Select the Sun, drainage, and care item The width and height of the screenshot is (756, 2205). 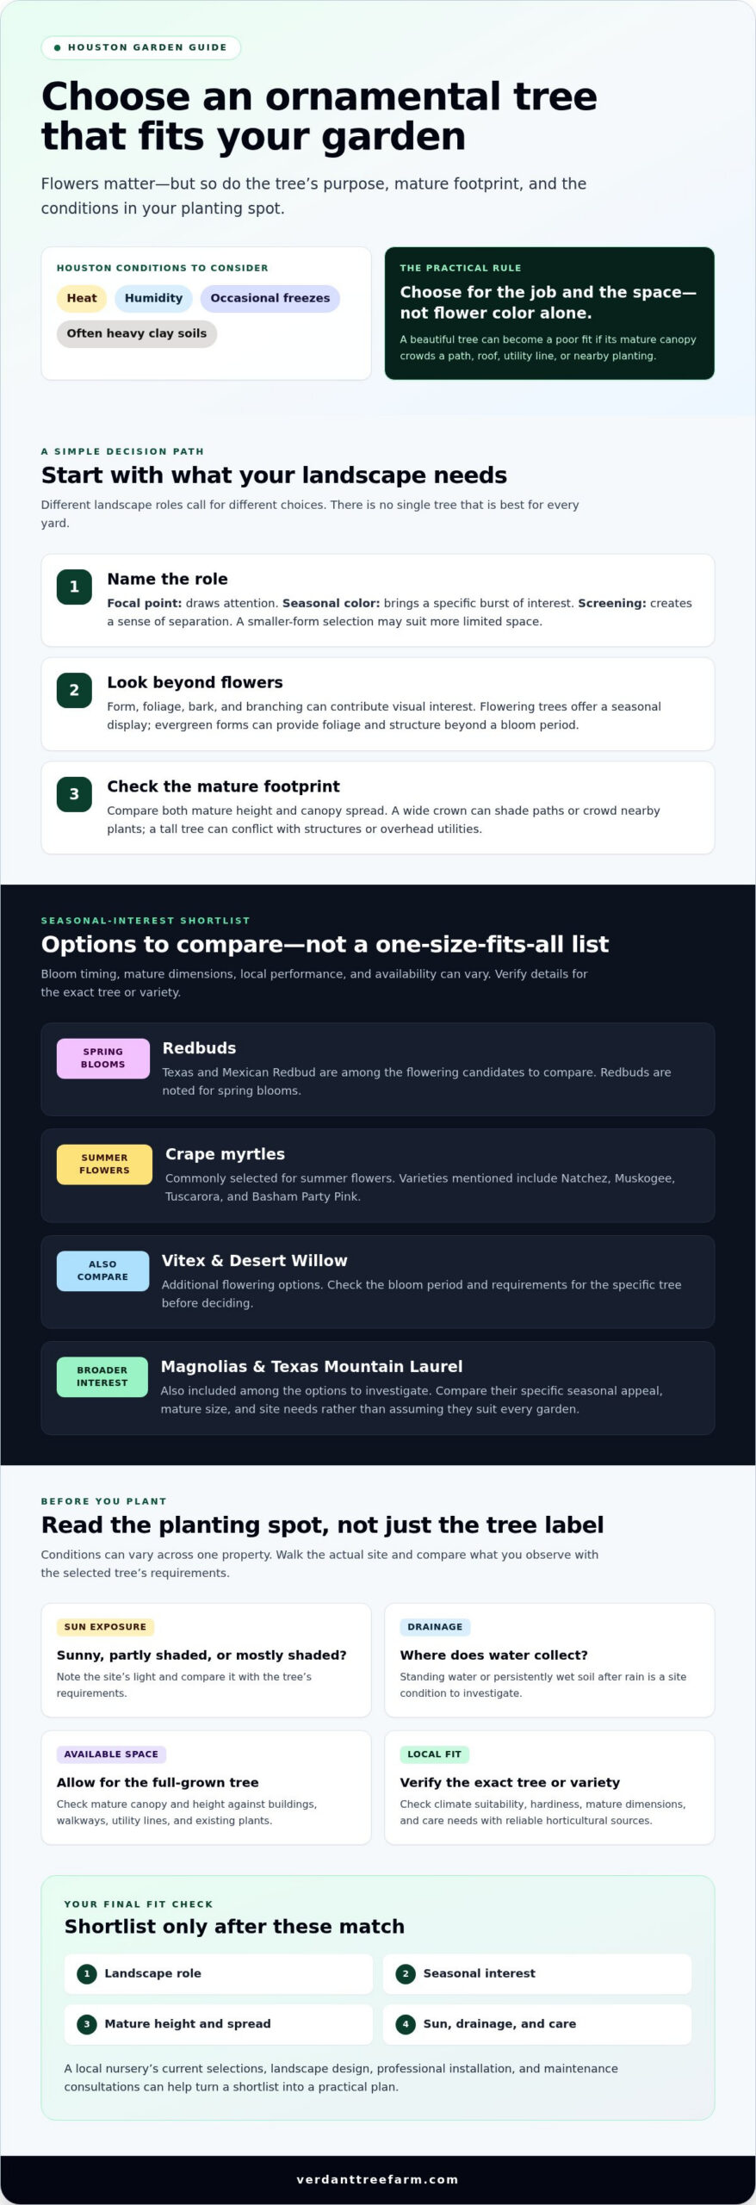click(x=537, y=2024)
